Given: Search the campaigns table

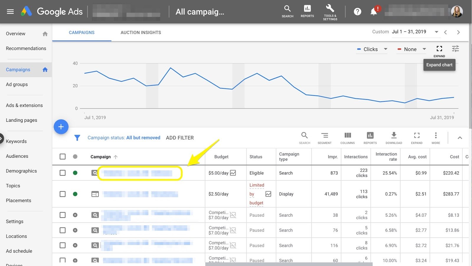Looking at the screenshot, I should point(304,138).
